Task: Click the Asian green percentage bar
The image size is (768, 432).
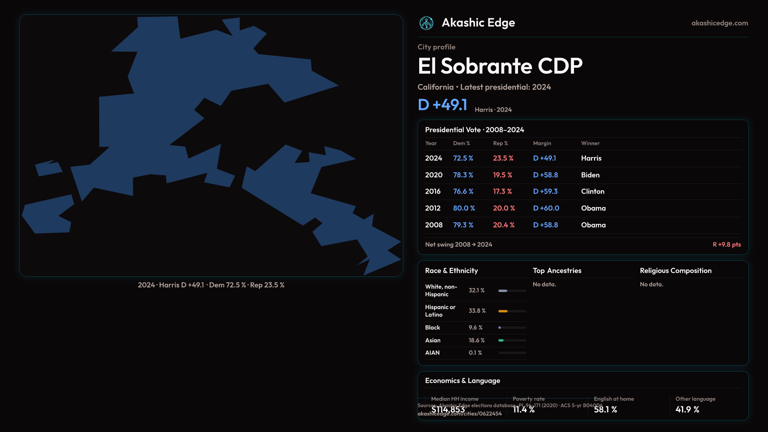Action: point(501,340)
